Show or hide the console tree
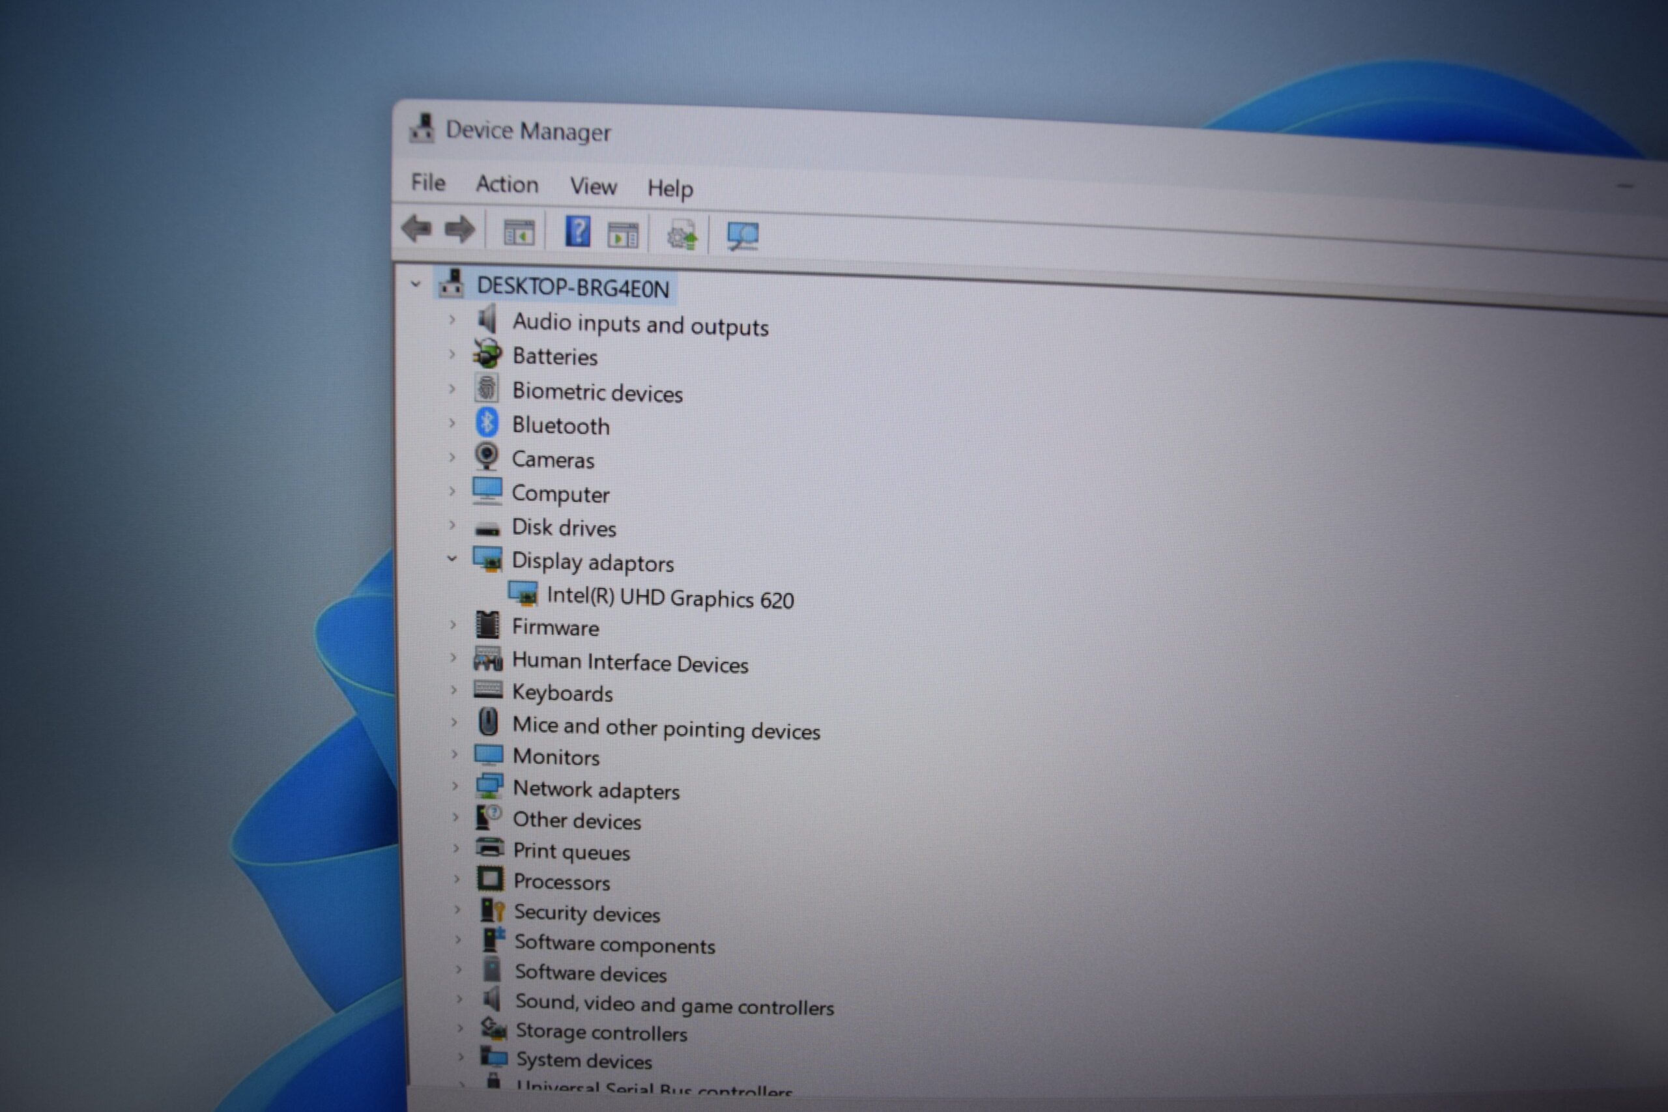The height and width of the screenshot is (1112, 1668). pos(519,233)
